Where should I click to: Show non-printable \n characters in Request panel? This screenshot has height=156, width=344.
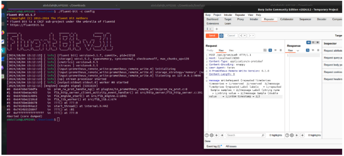point(276,50)
